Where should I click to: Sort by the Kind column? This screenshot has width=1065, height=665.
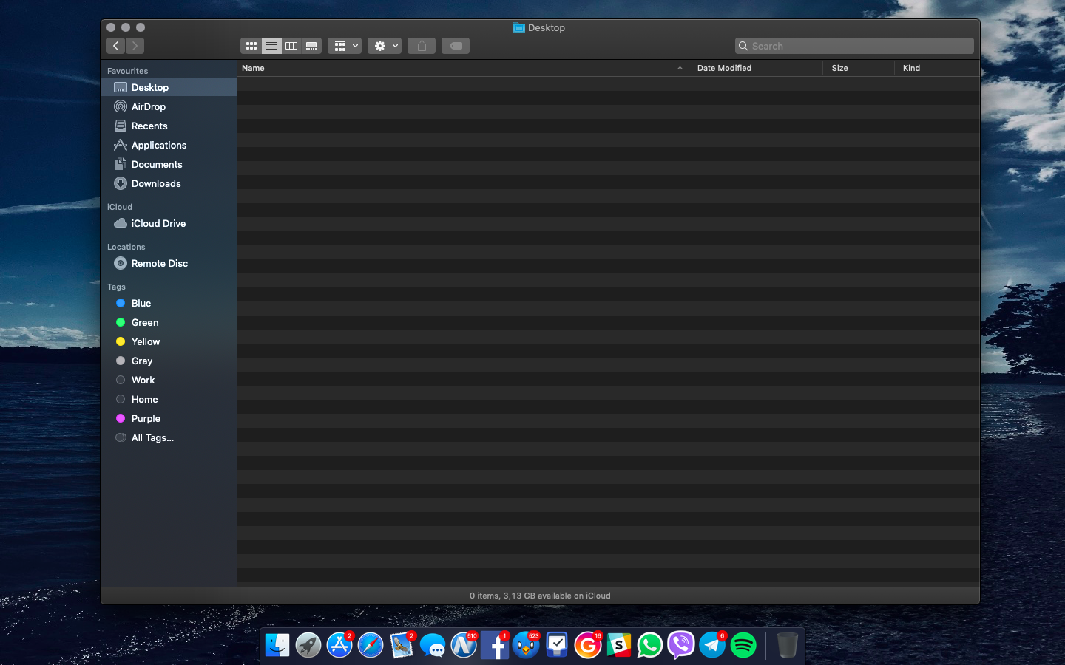pos(936,68)
